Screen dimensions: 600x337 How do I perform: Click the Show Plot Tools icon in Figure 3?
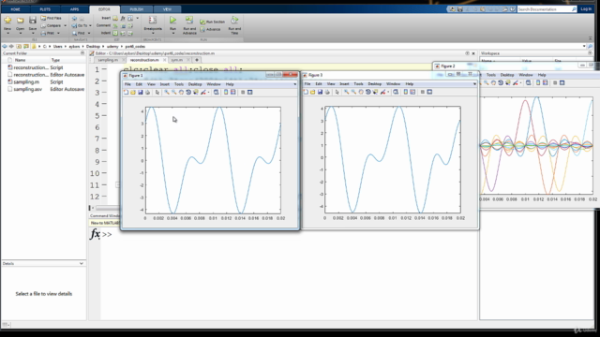429,92
